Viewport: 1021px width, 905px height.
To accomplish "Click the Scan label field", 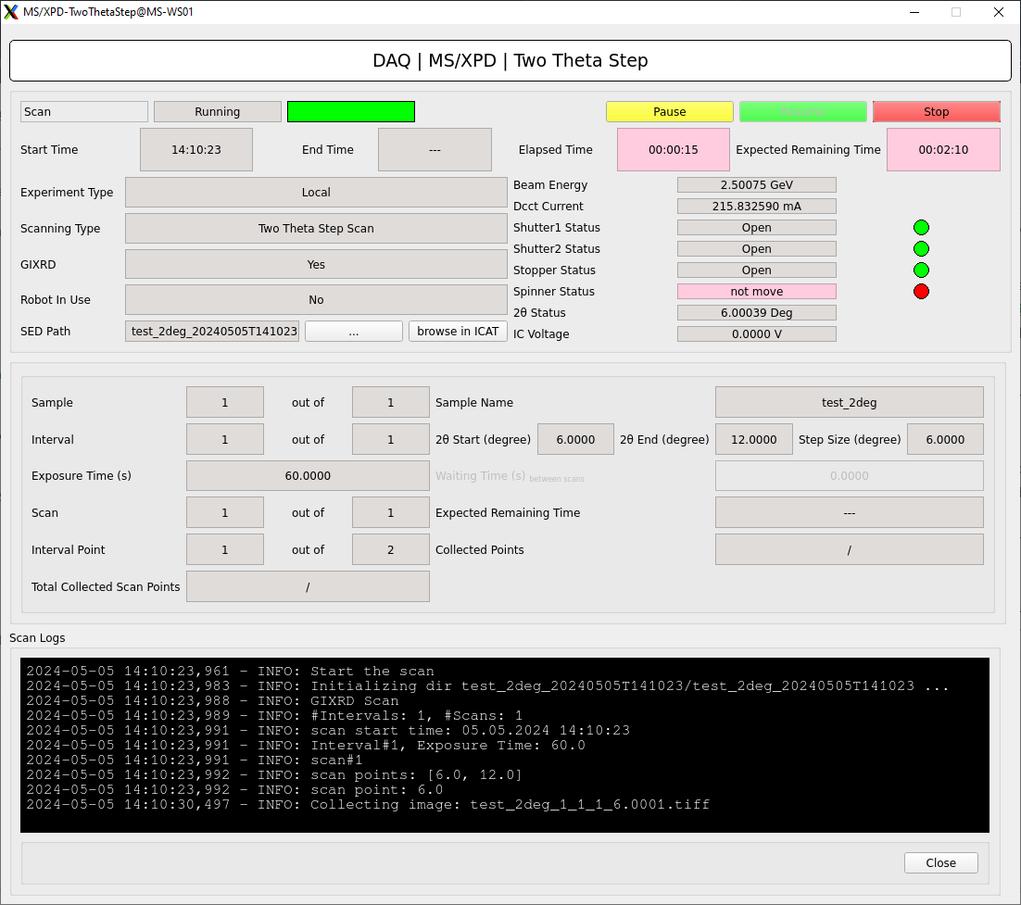I will 84,111.
